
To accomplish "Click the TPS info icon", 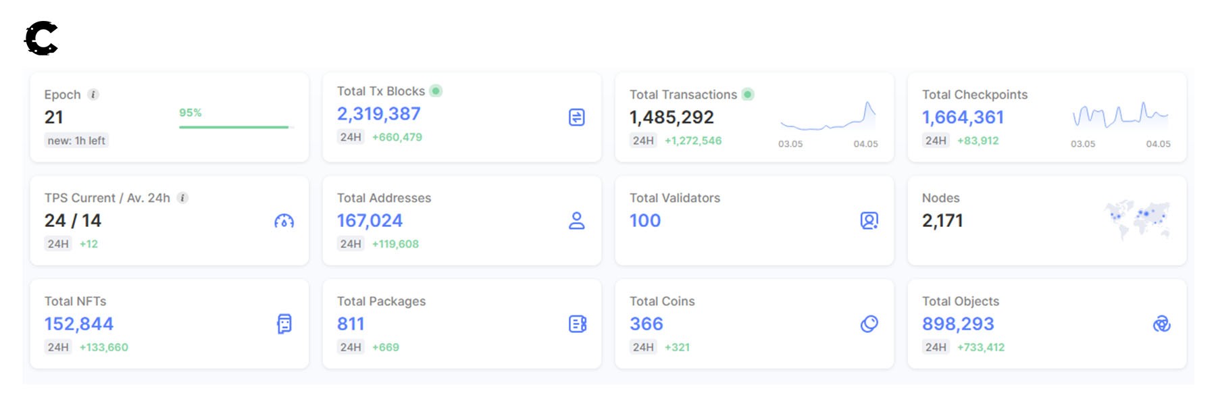I will [x=182, y=198].
